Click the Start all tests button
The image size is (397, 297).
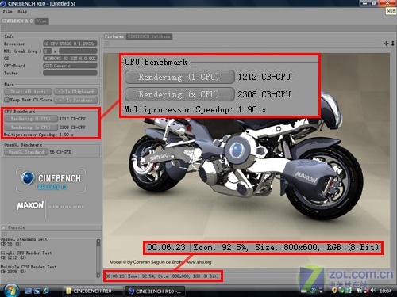(28, 92)
